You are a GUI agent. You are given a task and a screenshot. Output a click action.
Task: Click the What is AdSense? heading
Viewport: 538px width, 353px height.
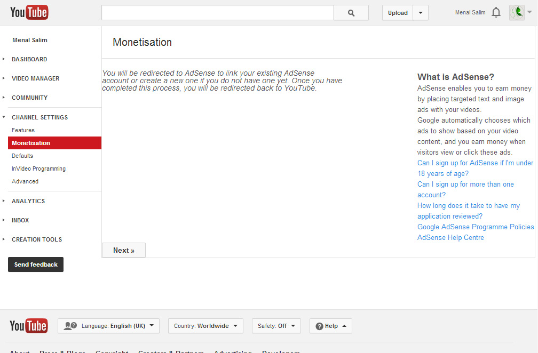456,77
